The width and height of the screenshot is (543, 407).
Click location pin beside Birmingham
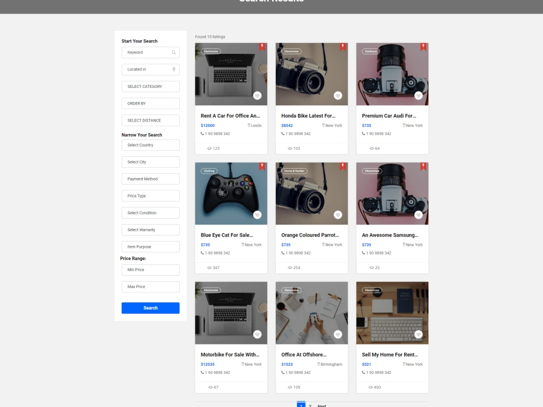click(x=319, y=364)
